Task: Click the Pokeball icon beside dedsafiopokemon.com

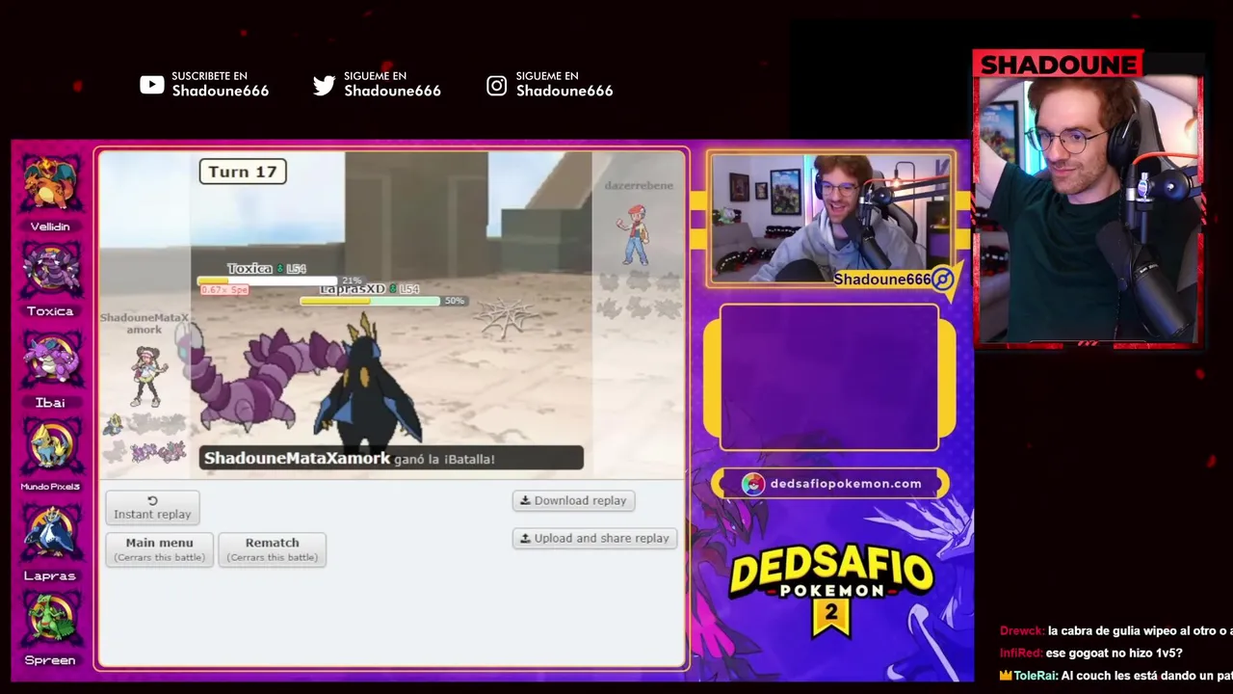Action: (753, 484)
